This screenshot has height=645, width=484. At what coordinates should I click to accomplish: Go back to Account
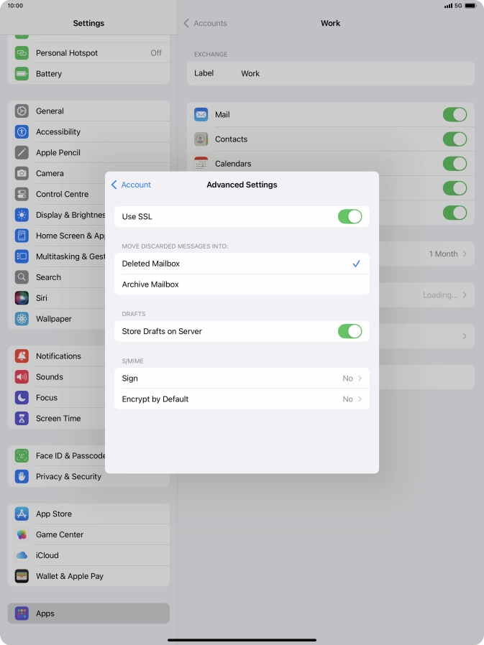pyautogui.click(x=131, y=185)
